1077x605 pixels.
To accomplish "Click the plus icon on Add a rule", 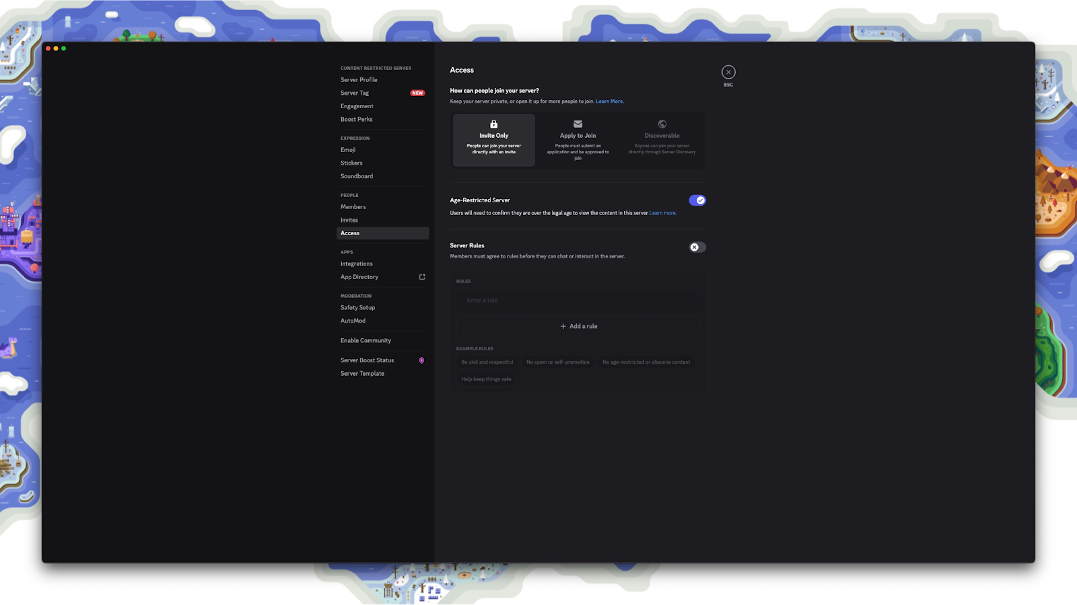I will pos(561,325).
